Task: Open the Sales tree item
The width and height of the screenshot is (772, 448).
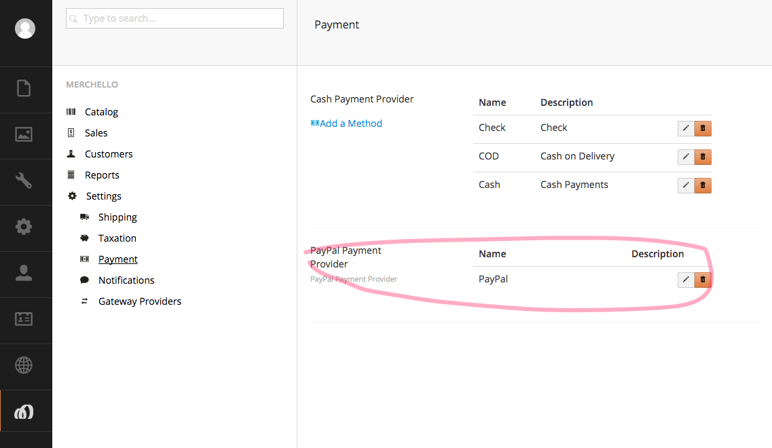Action: click(x=96, y=133)
